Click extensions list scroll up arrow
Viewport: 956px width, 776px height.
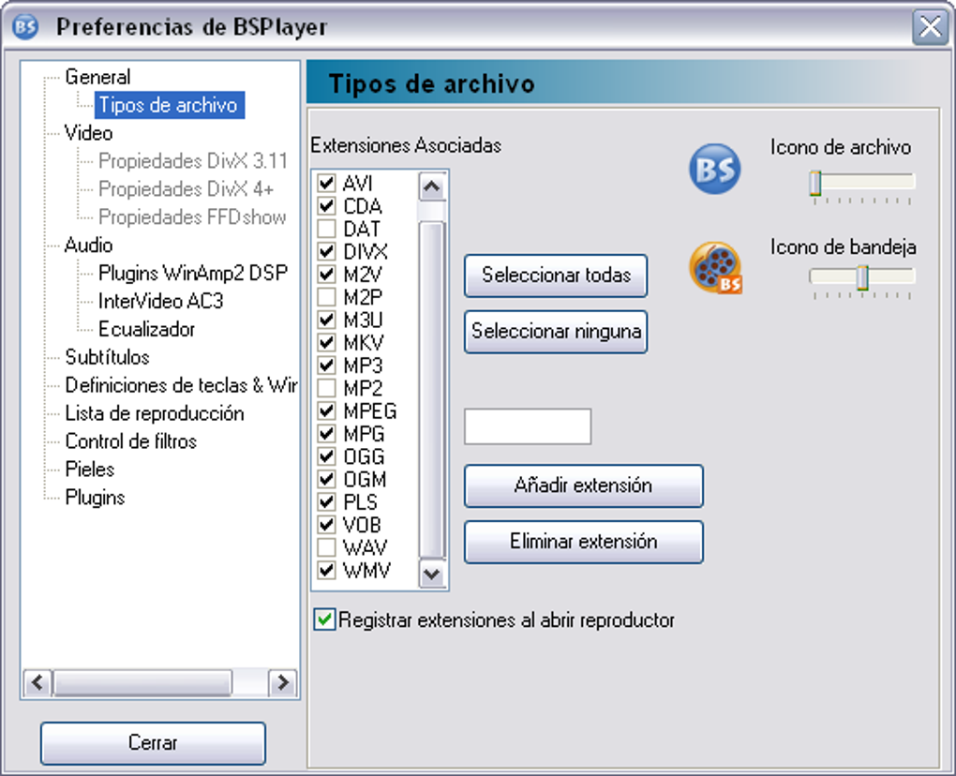click(432, 187)
